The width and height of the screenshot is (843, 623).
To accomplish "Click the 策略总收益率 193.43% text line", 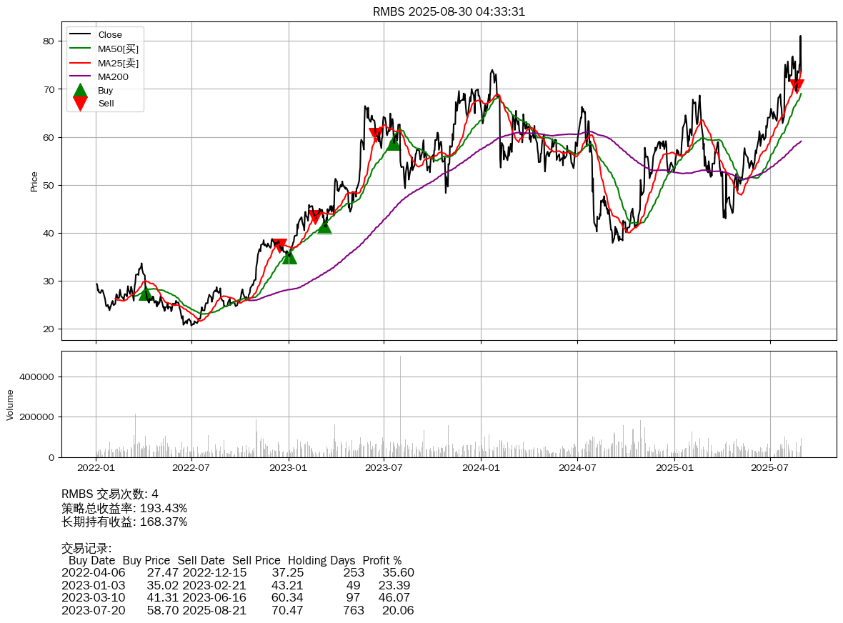I will [124, 508].
